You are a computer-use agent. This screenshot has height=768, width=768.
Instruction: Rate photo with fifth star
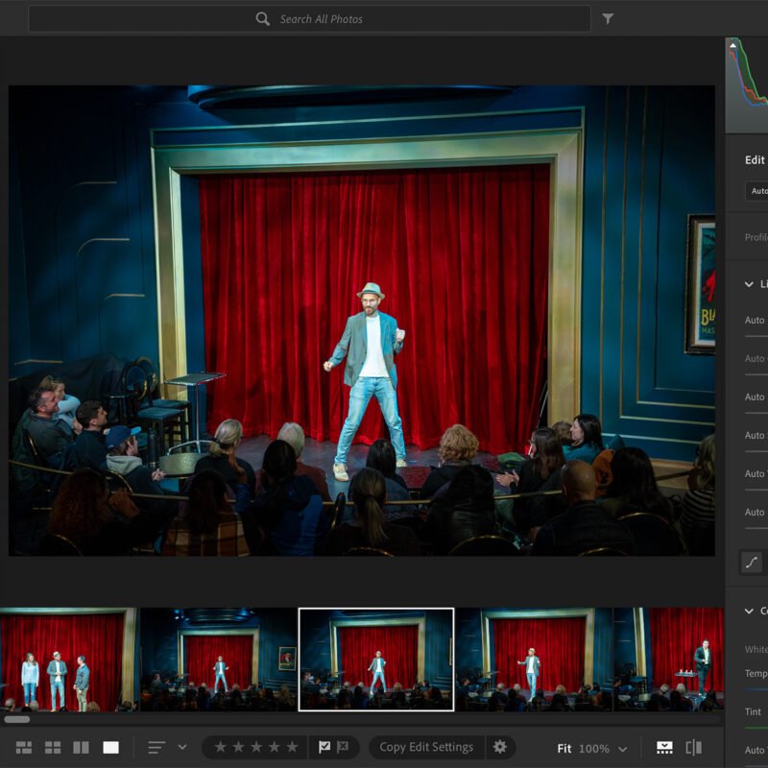point(293,747)
